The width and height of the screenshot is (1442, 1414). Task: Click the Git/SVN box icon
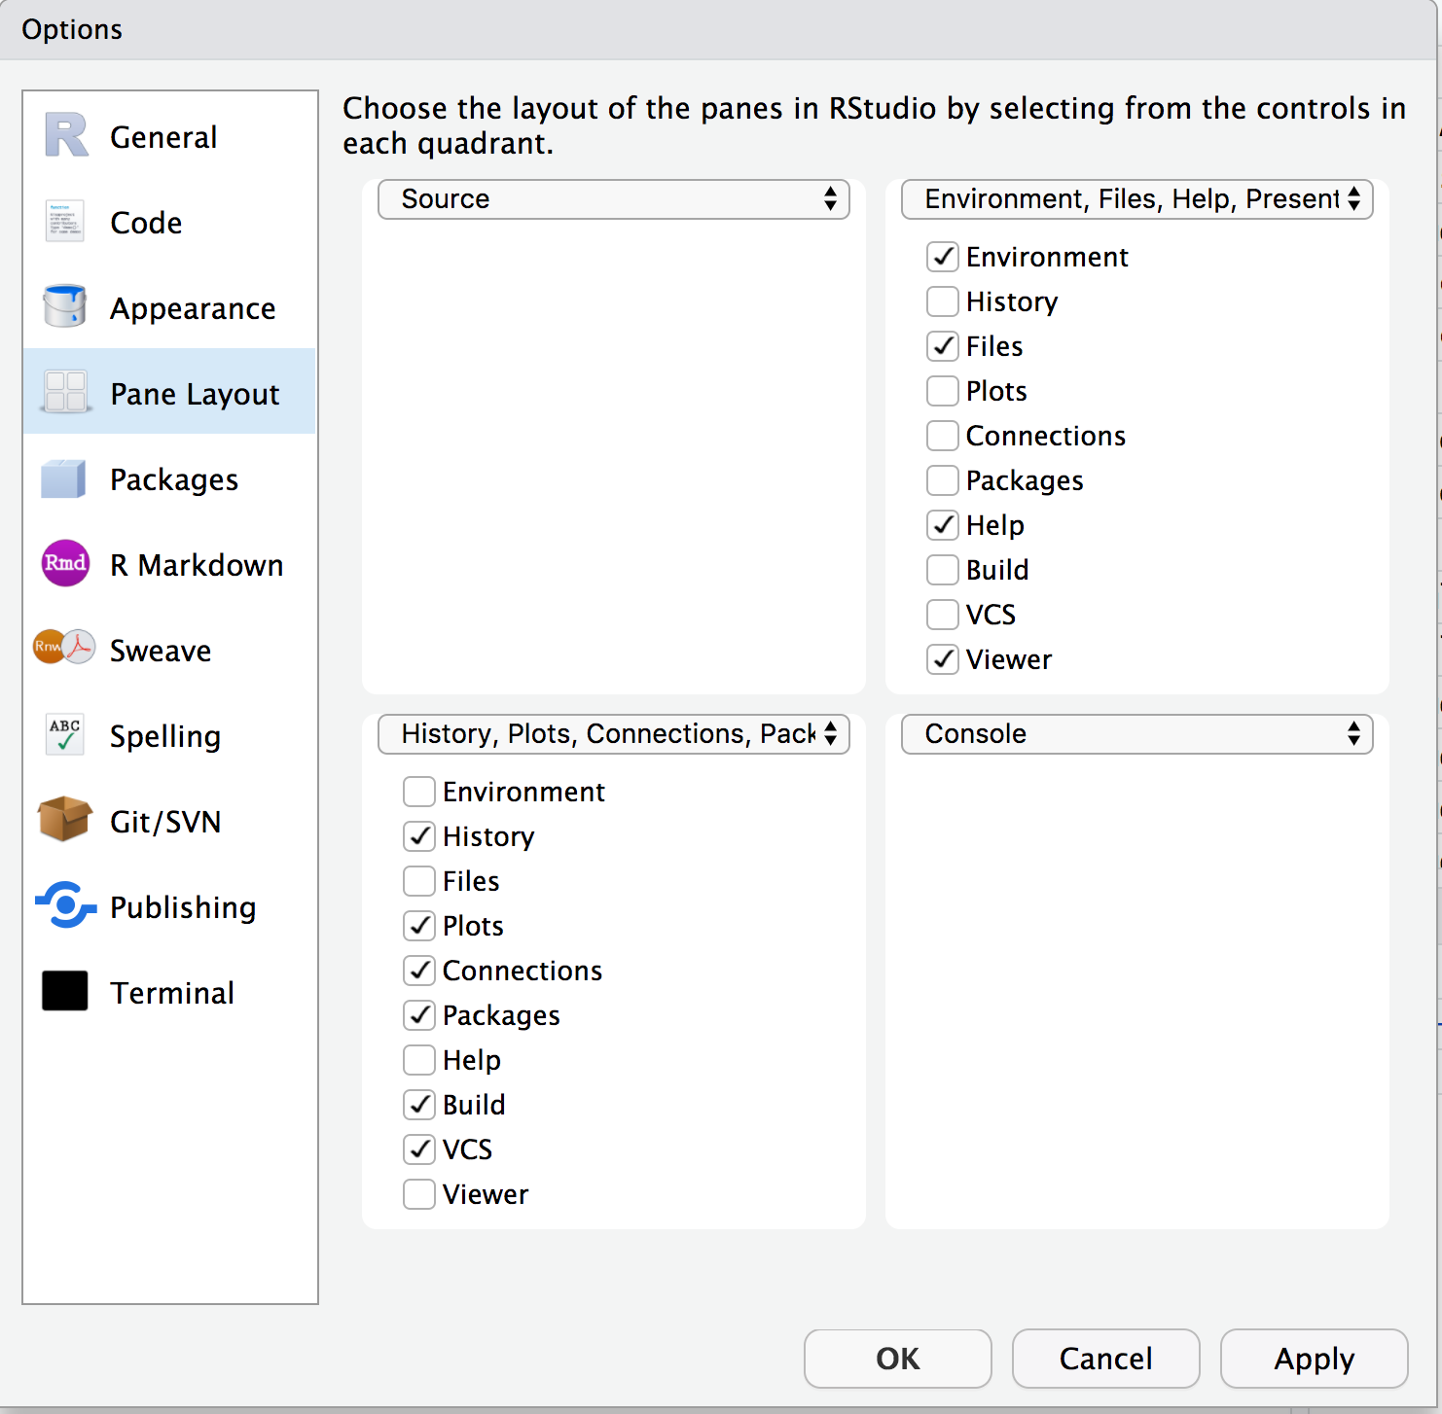[x=64, y=820]
